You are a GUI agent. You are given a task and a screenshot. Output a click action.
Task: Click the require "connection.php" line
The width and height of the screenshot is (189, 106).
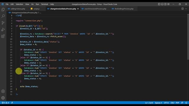tap(29, 21)
